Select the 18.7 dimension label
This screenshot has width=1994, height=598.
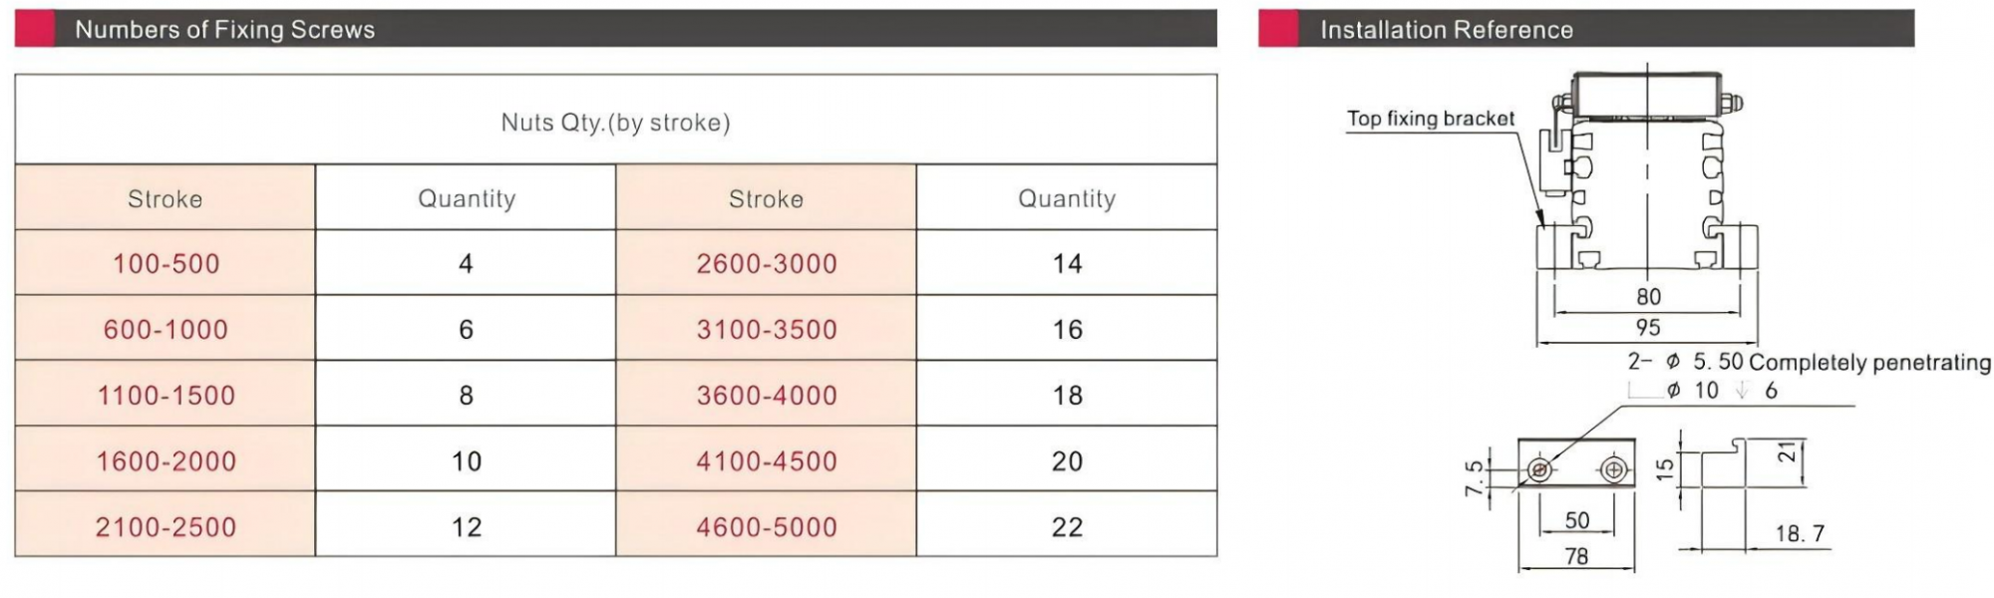(x=1800, y=534)
